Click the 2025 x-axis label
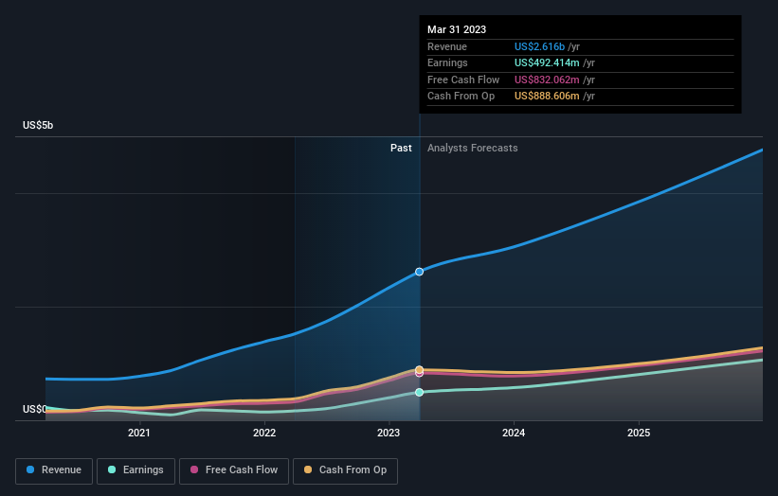 coord(639,433)
